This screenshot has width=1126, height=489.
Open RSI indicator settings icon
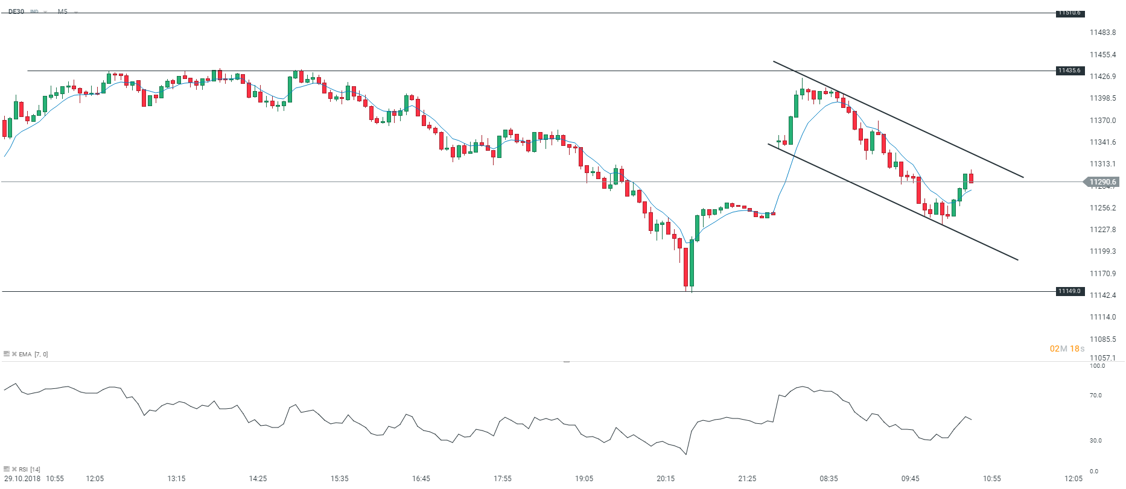[x=7, y=469]
